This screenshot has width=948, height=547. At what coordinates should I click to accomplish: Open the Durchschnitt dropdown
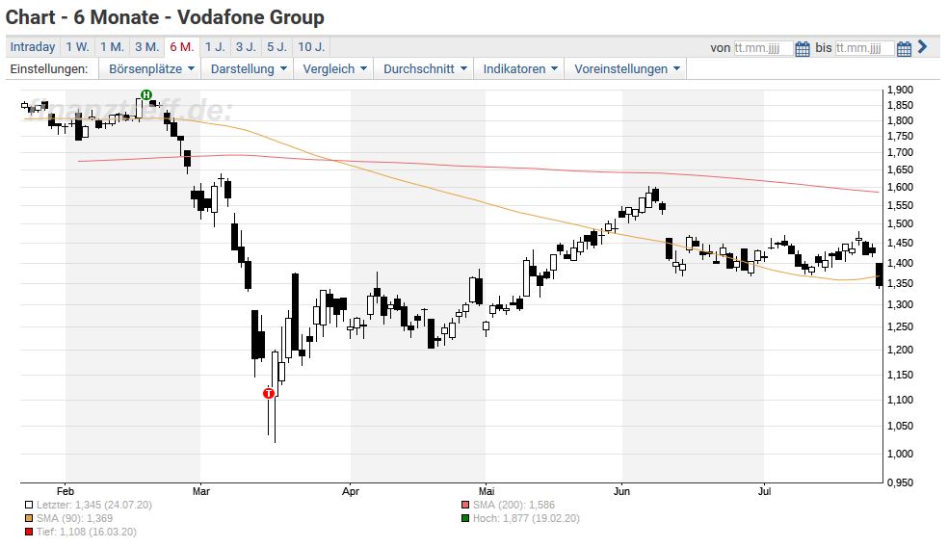[425, 69]
